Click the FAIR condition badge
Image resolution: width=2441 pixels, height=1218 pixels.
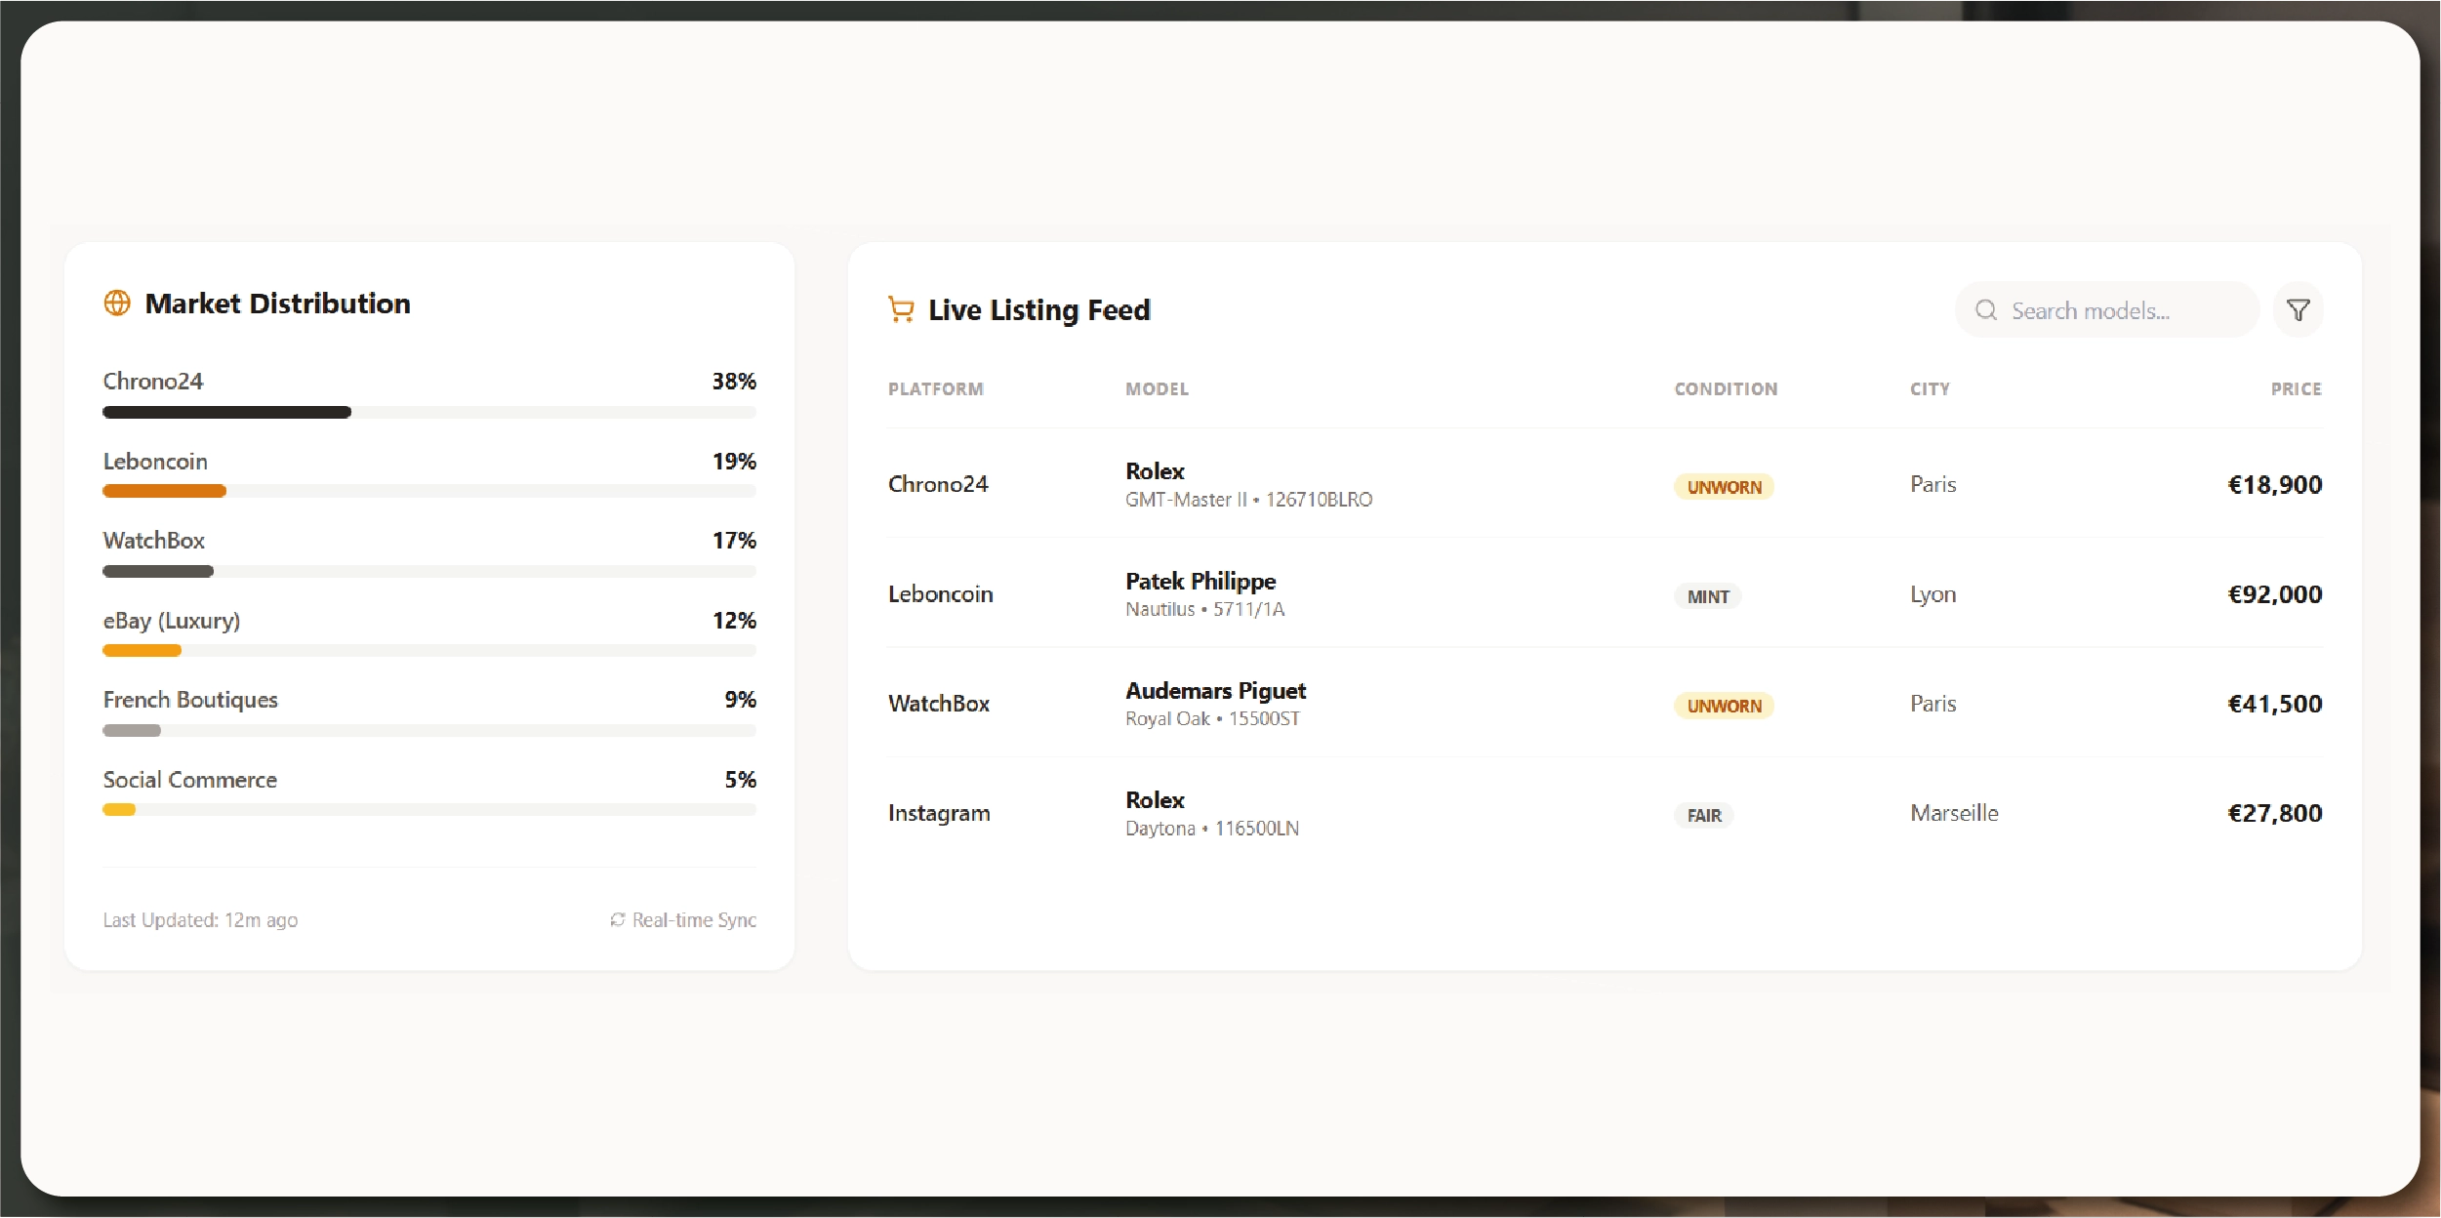pos(1704,815)
